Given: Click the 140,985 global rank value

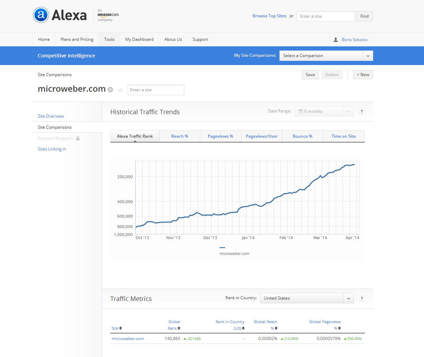Looking at the screenshot, I should 172,339.
